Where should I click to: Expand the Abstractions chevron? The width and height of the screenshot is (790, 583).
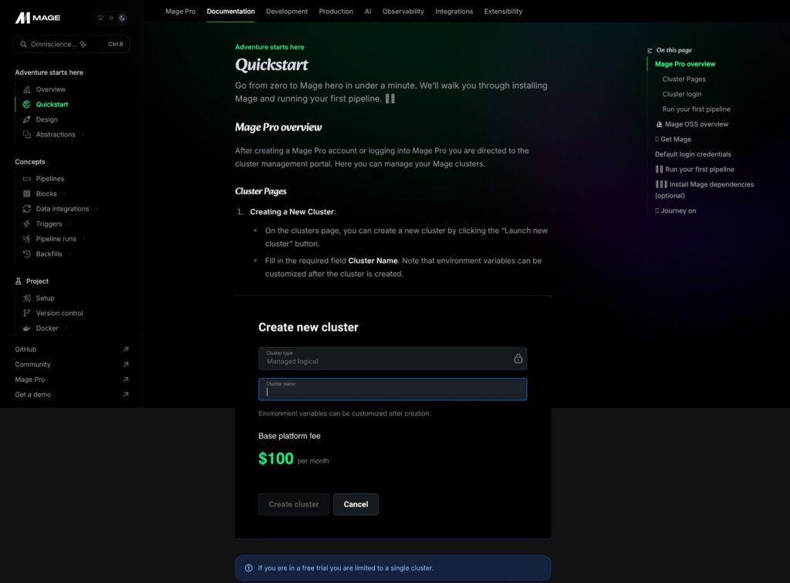tap(83, 134)
